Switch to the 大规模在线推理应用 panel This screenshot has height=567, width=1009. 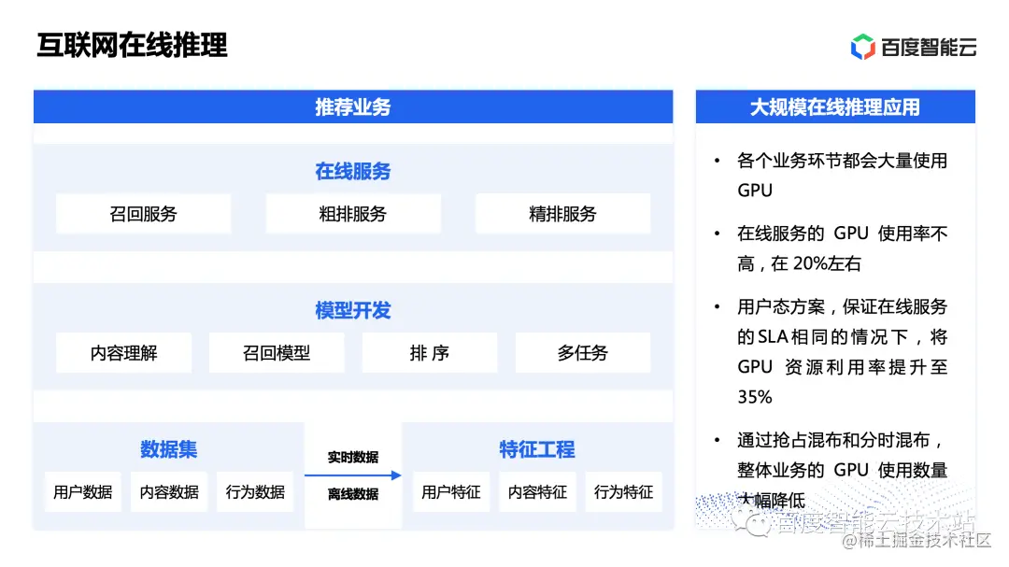tap(836, 106)
